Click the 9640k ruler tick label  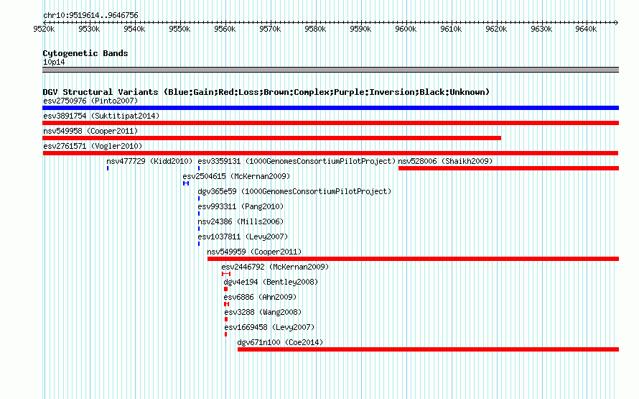click(x=586, y=29)
